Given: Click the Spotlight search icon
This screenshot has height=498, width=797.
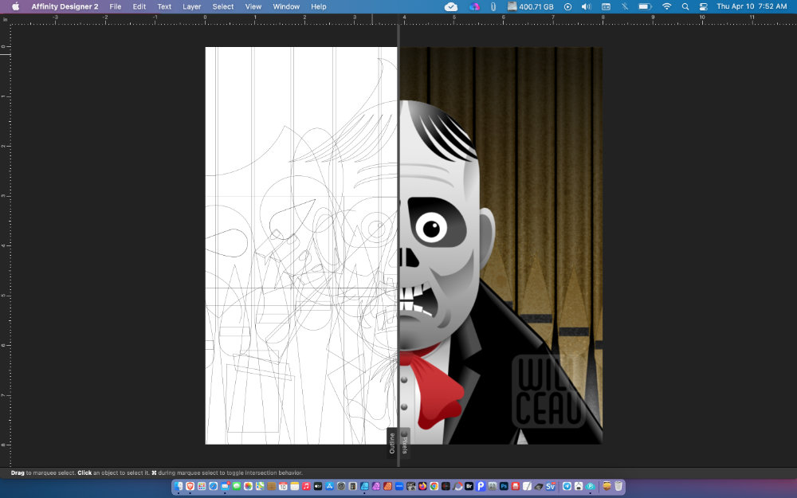Looking at the screenshot, I should pyautogui.click(x=685, y=6).
